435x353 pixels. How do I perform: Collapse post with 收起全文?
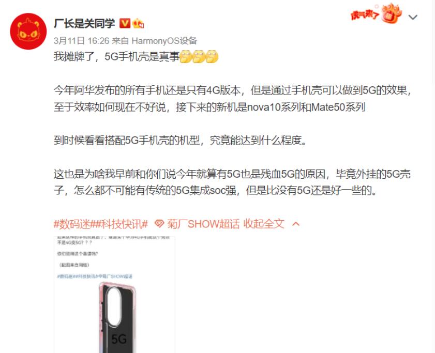[264, 223]
